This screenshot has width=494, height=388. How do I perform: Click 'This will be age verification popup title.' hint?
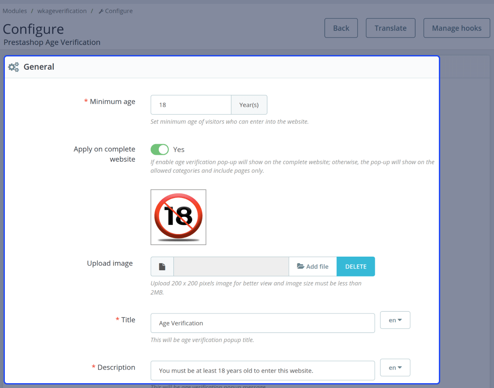[202, 340]
